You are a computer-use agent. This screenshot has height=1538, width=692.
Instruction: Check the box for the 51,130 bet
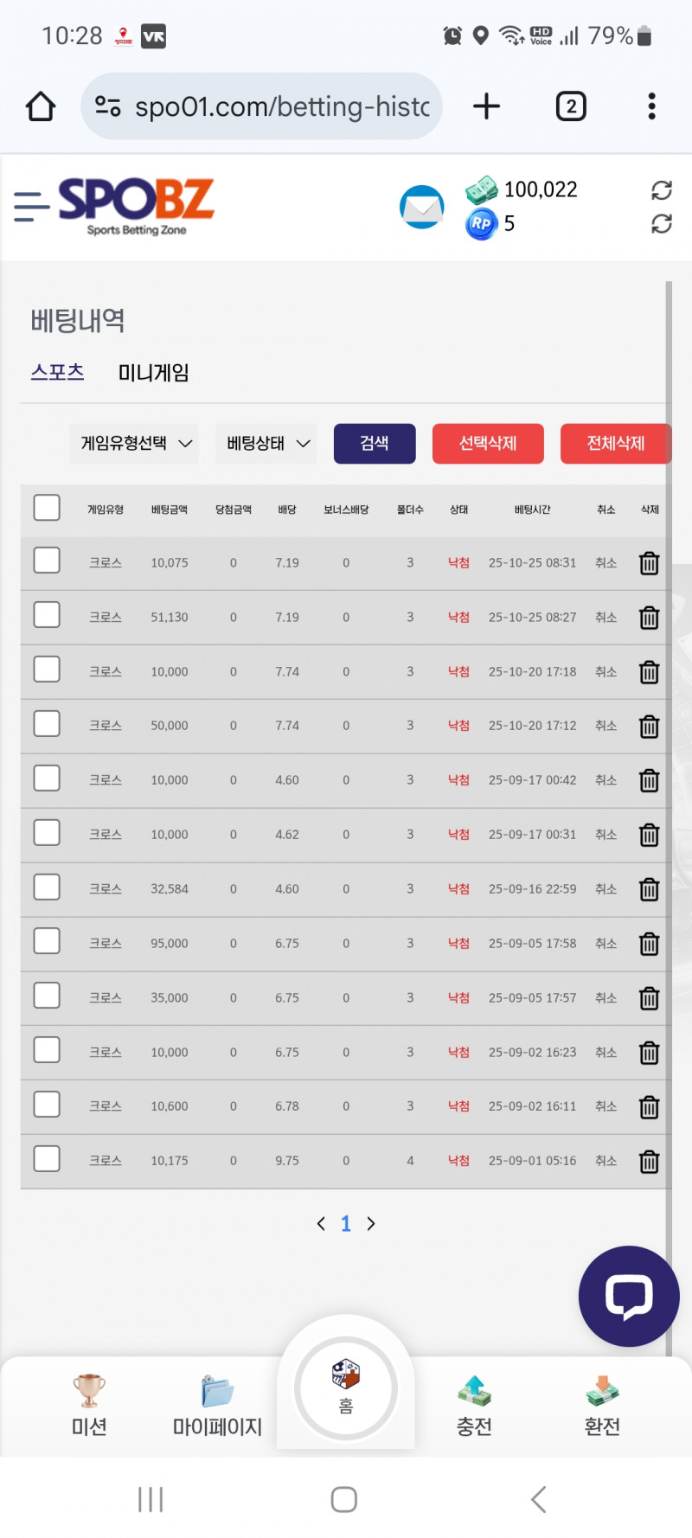[47, 615]
